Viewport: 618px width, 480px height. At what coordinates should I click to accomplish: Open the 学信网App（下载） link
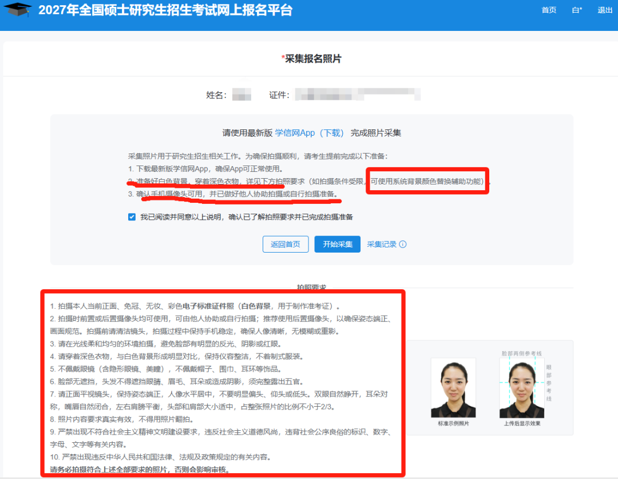click(310, 133)
